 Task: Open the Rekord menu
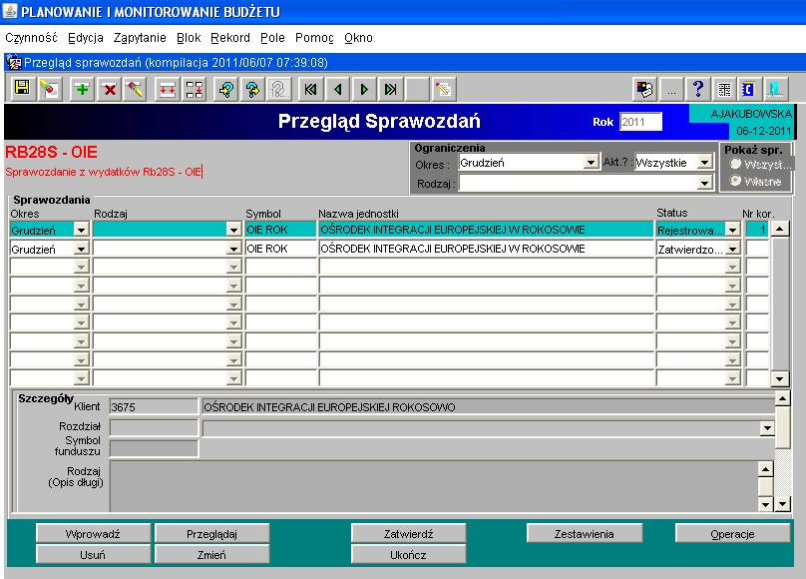click(x=230, y=38)
